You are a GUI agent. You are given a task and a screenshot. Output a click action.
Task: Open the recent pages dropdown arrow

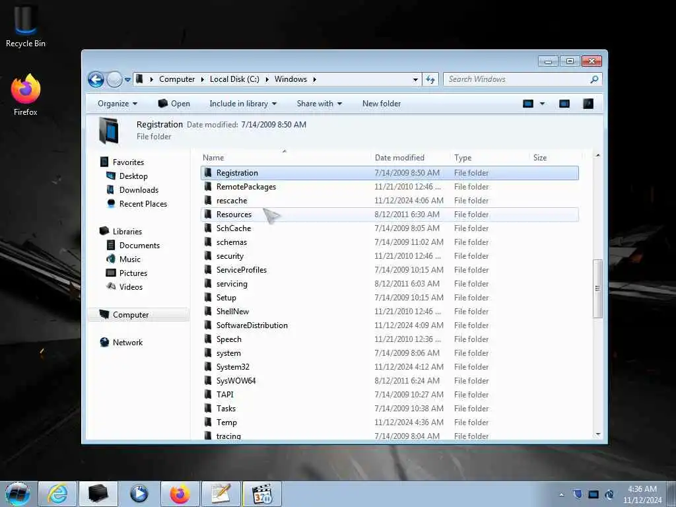click(127, 80)
